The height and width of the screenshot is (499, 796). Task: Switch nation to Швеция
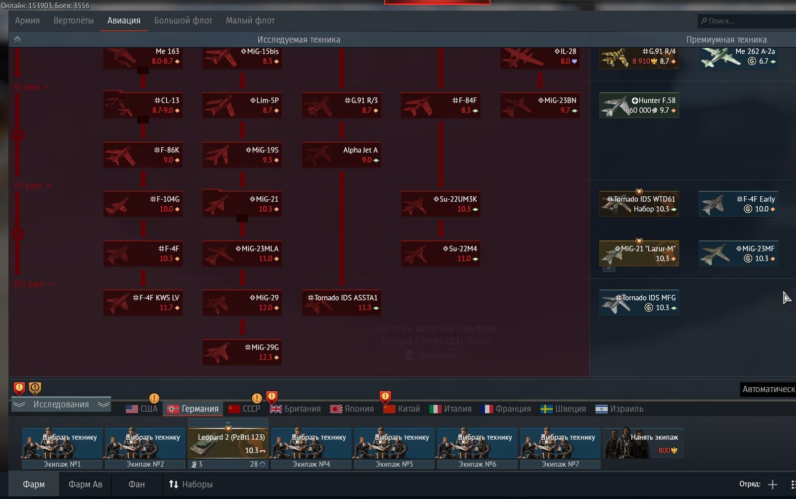click(563, 409)
